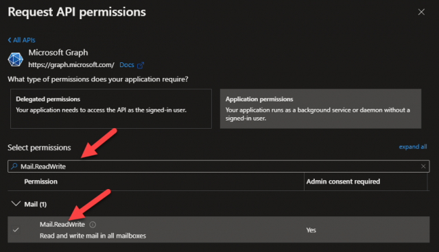Open the Microsoft Graph Docs link
This screenshot has width=439, height=252.
127,65
